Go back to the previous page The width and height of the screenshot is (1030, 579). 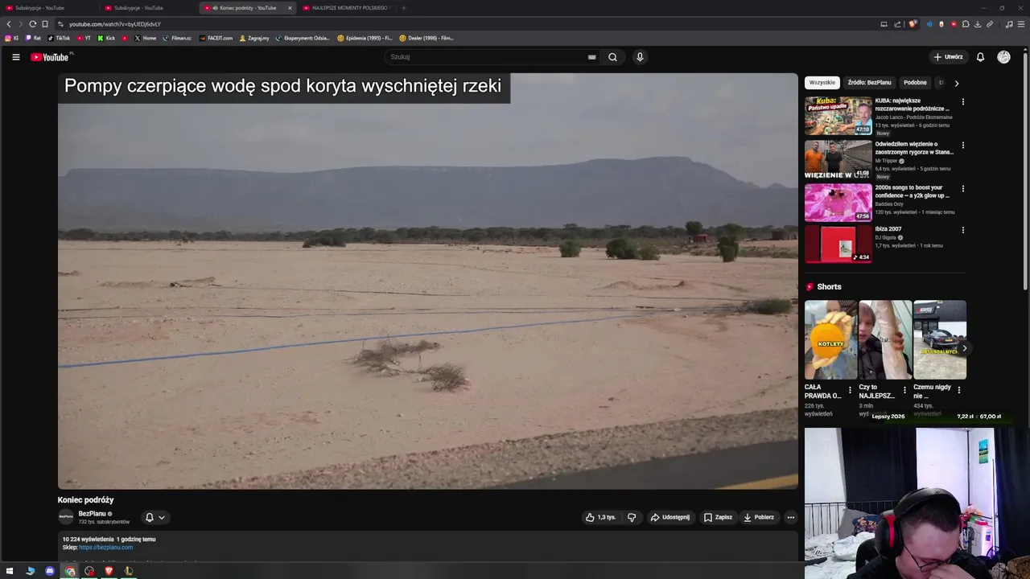pos(9,24)
